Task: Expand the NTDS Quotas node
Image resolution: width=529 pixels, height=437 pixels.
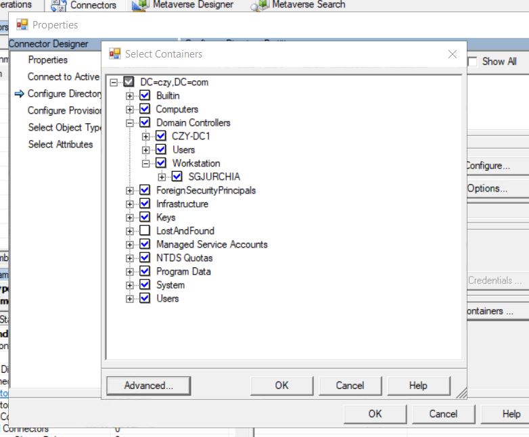Action: tap(130, 258)
